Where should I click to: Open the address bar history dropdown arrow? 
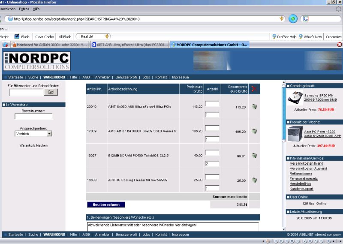pos(282,19)
